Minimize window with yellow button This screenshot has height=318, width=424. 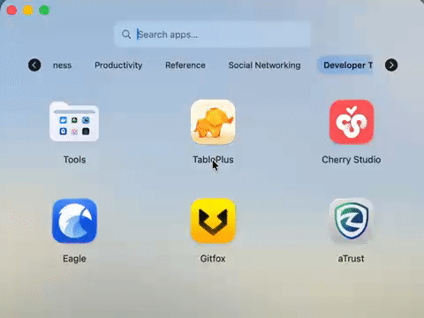(x=28, y=11)
